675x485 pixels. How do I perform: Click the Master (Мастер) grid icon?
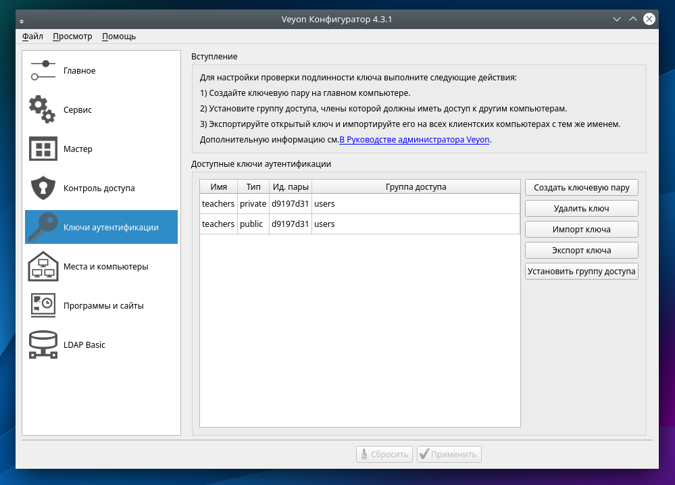tap(43, 149)
